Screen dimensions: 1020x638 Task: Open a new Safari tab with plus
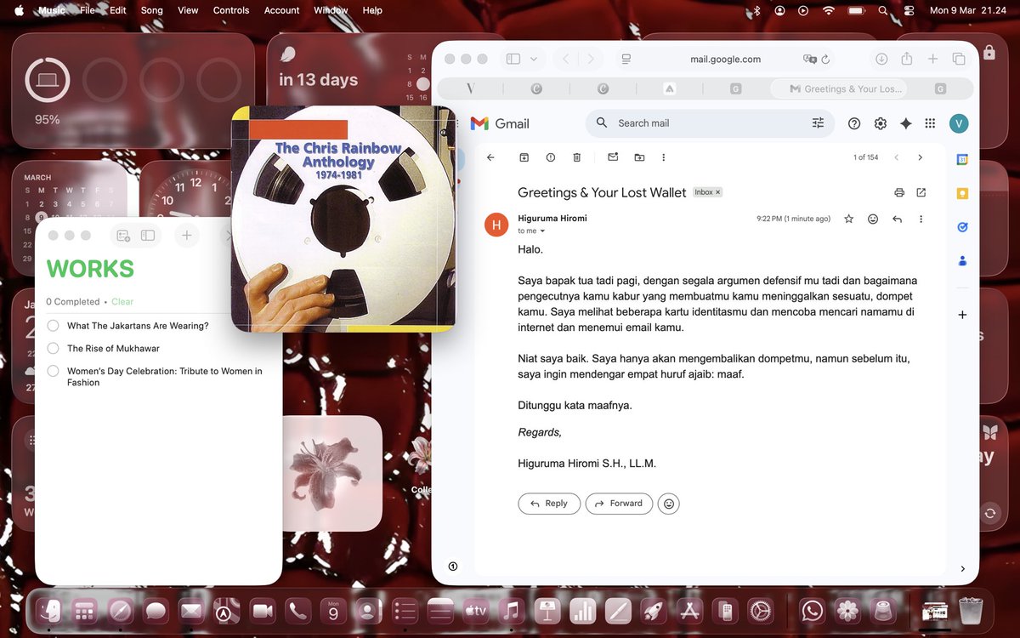coord(933,59)
